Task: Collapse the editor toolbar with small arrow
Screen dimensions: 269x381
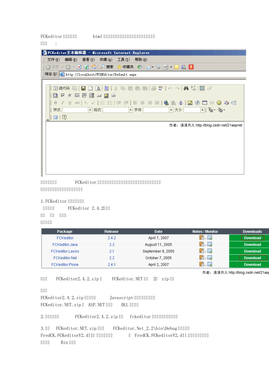Action: [x=48, y=120]
